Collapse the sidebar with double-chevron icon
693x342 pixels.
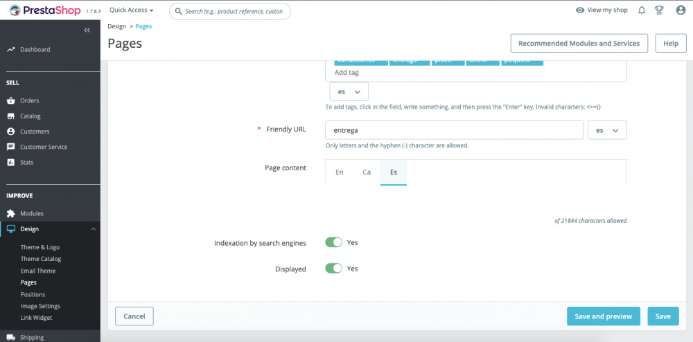pos(87,30)
